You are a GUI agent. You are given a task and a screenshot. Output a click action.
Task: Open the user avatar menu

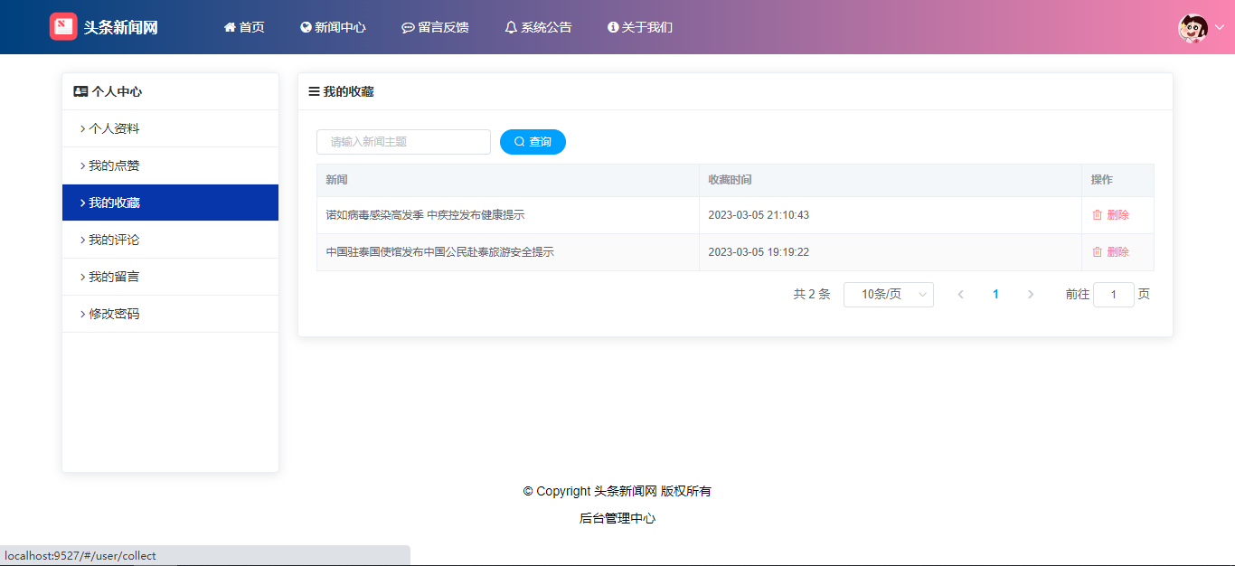coord(1193,28)
